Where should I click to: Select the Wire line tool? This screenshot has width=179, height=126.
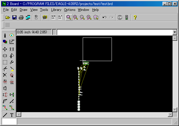(x=5, y=115)
